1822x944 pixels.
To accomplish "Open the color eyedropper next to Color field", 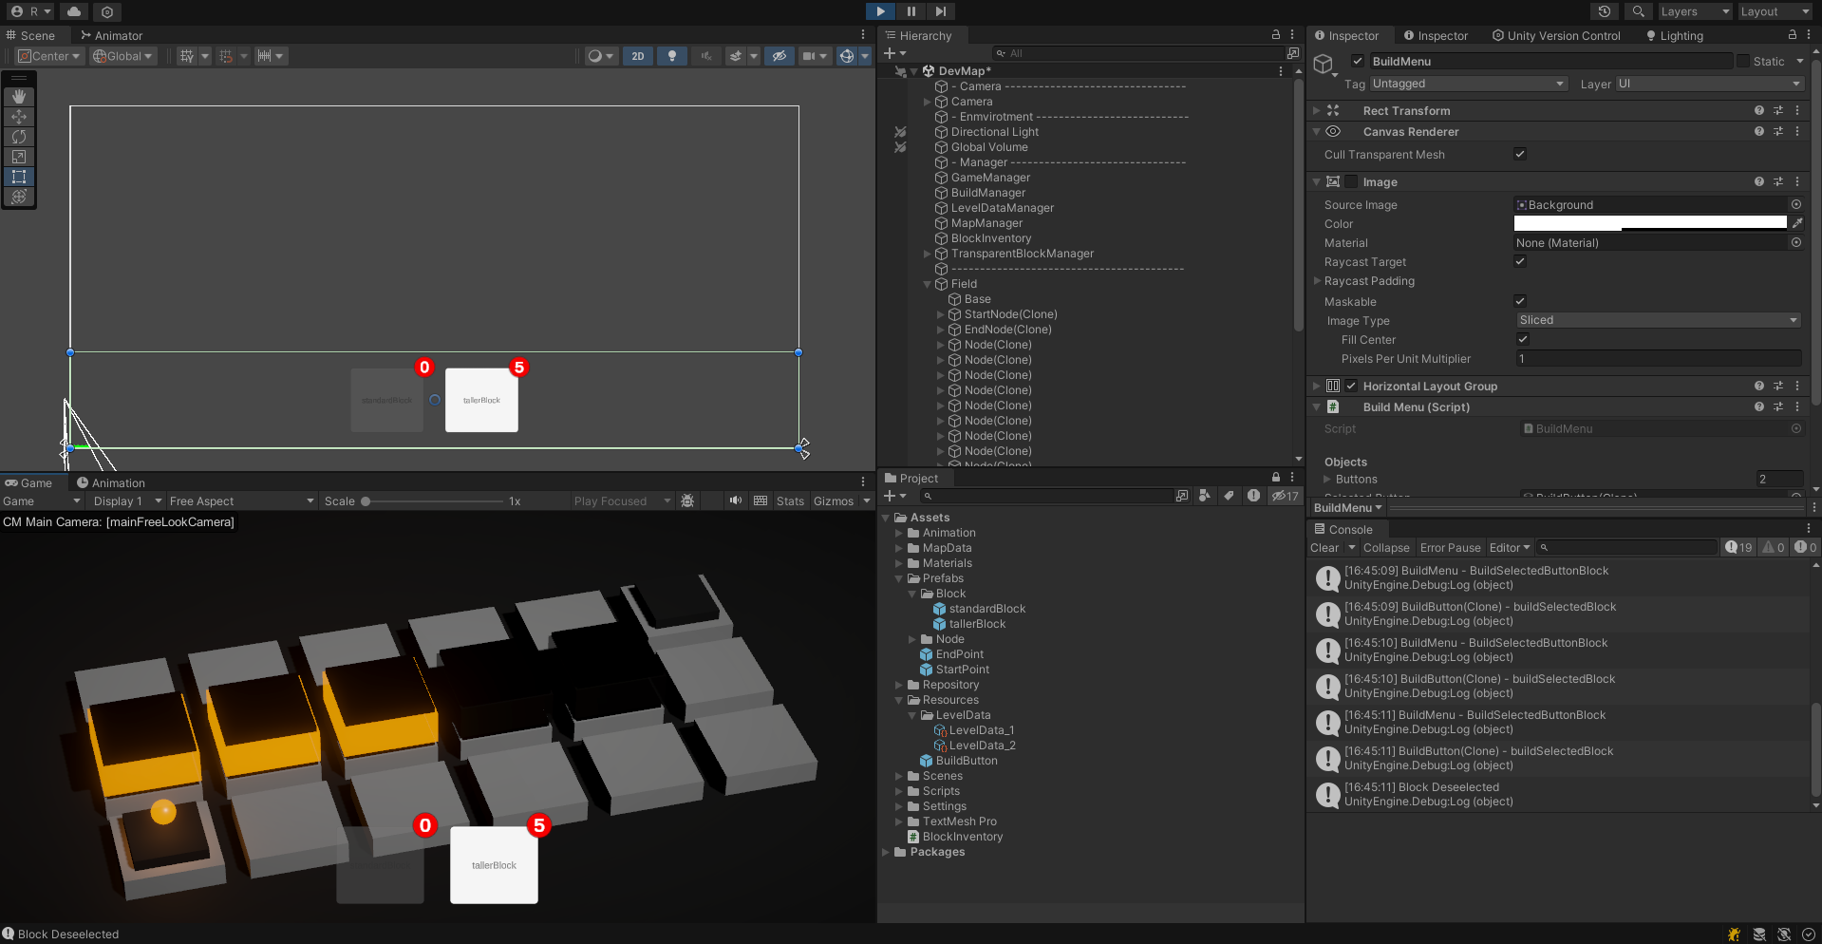I will pyautogui.click(x=1796, y=223).
